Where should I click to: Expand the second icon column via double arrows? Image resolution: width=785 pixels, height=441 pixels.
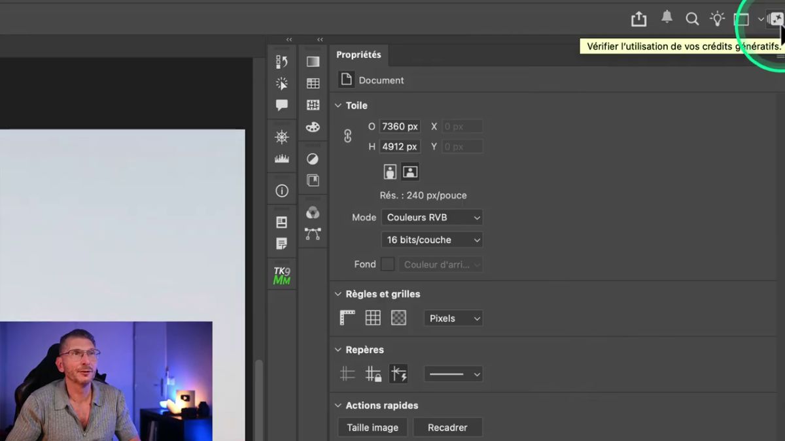point(320,40)
